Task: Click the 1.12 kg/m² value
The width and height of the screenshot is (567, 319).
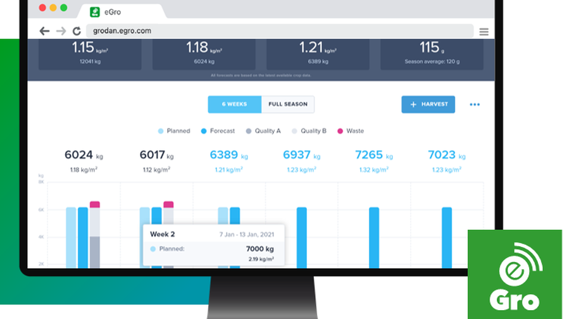Action: pyautogui.click(x=156, y=170)
